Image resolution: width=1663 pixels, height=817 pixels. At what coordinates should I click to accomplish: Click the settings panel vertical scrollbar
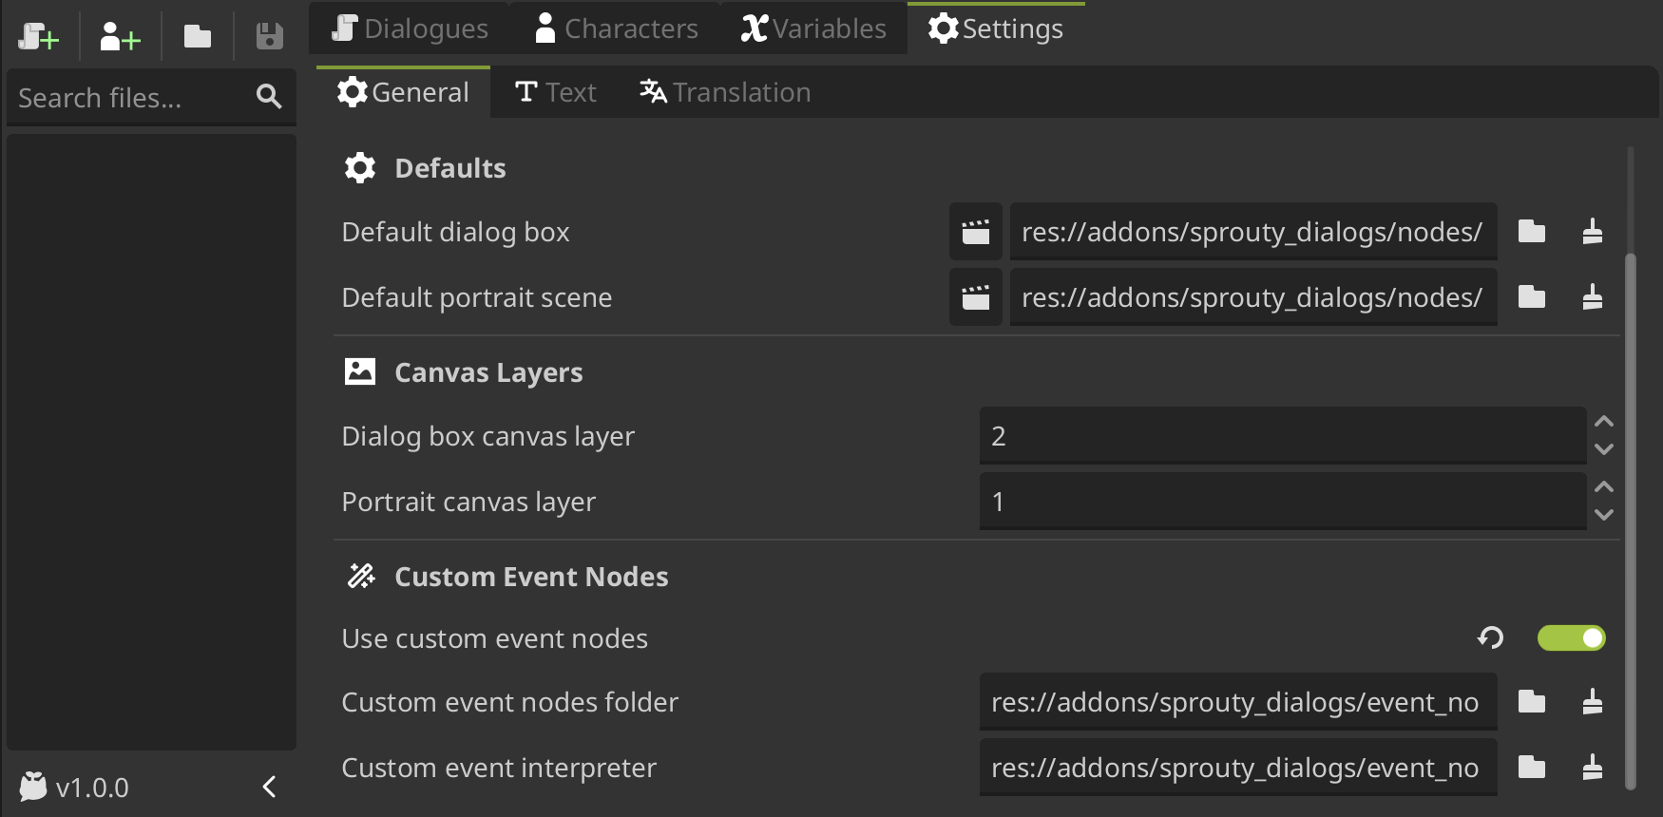coord(1630,521)
